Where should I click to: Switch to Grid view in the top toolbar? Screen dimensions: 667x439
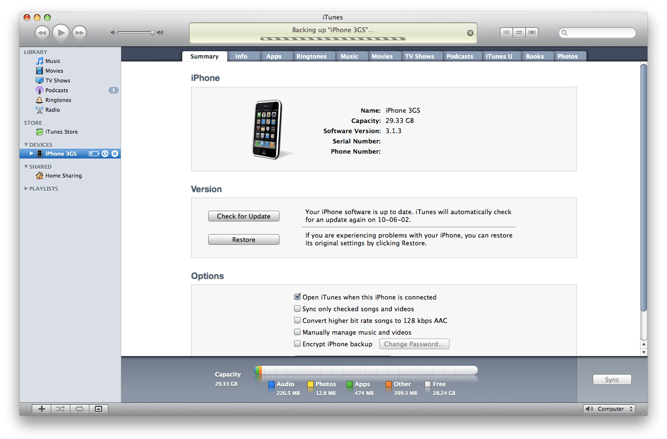point(519,32)
